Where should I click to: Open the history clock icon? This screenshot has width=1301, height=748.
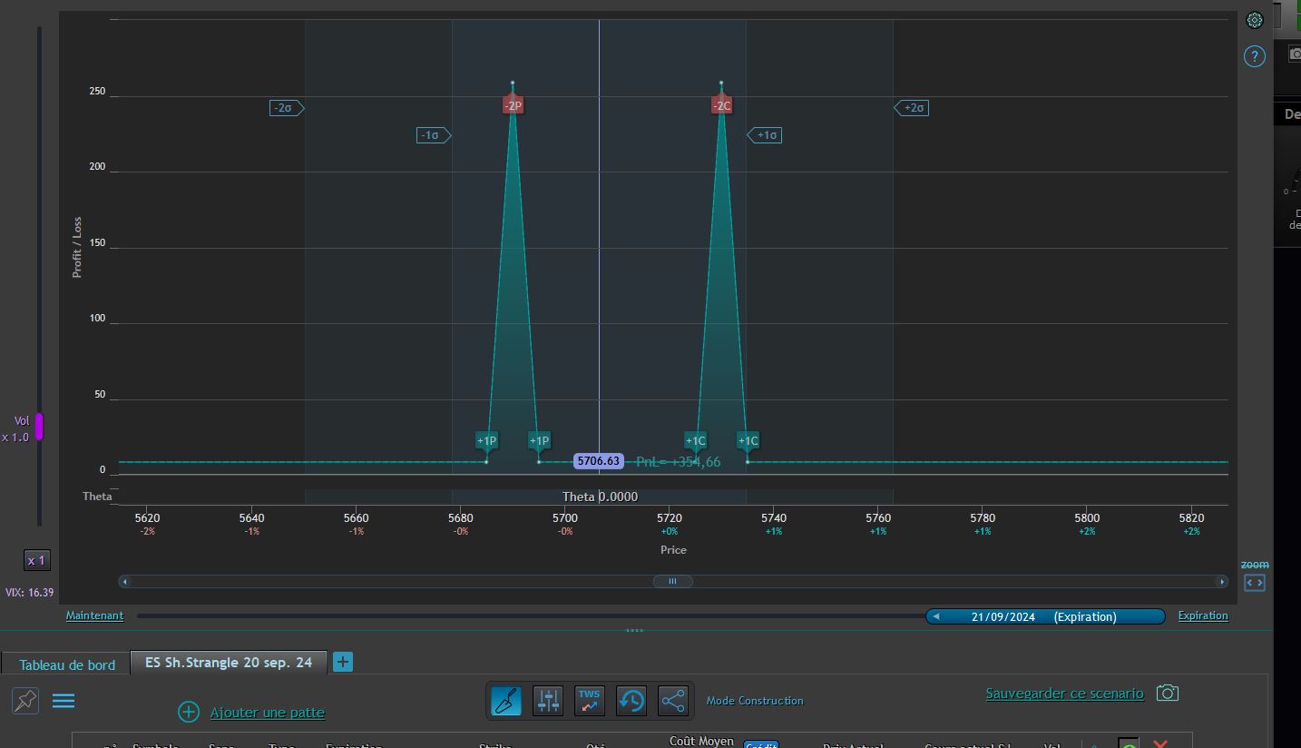[631, 701]
